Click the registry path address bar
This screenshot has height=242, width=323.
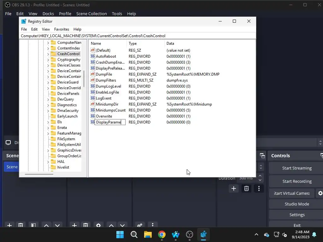[138, 36]
